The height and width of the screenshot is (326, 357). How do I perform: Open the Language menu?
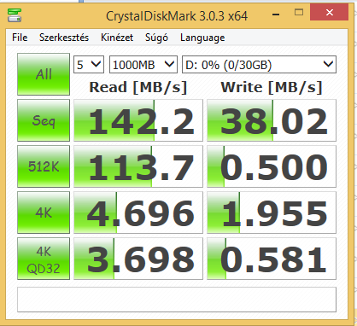pos(202,38)
